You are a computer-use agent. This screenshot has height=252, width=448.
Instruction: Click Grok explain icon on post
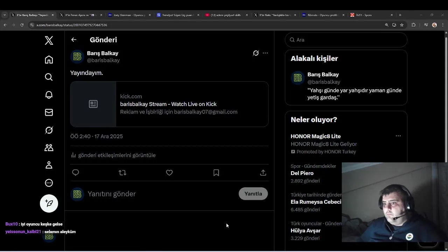(256, 53)
